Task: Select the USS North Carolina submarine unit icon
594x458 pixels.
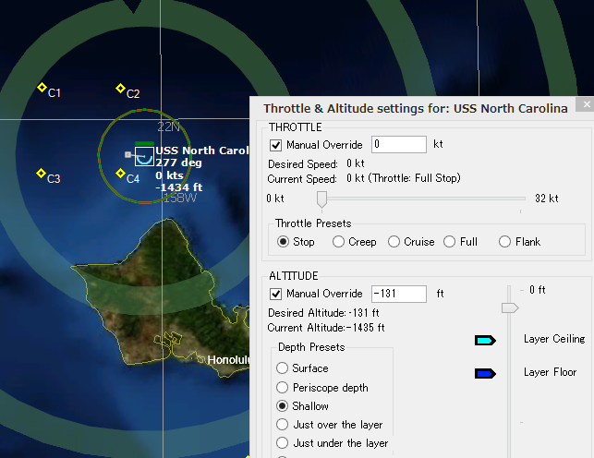Action: coord(144,156)
